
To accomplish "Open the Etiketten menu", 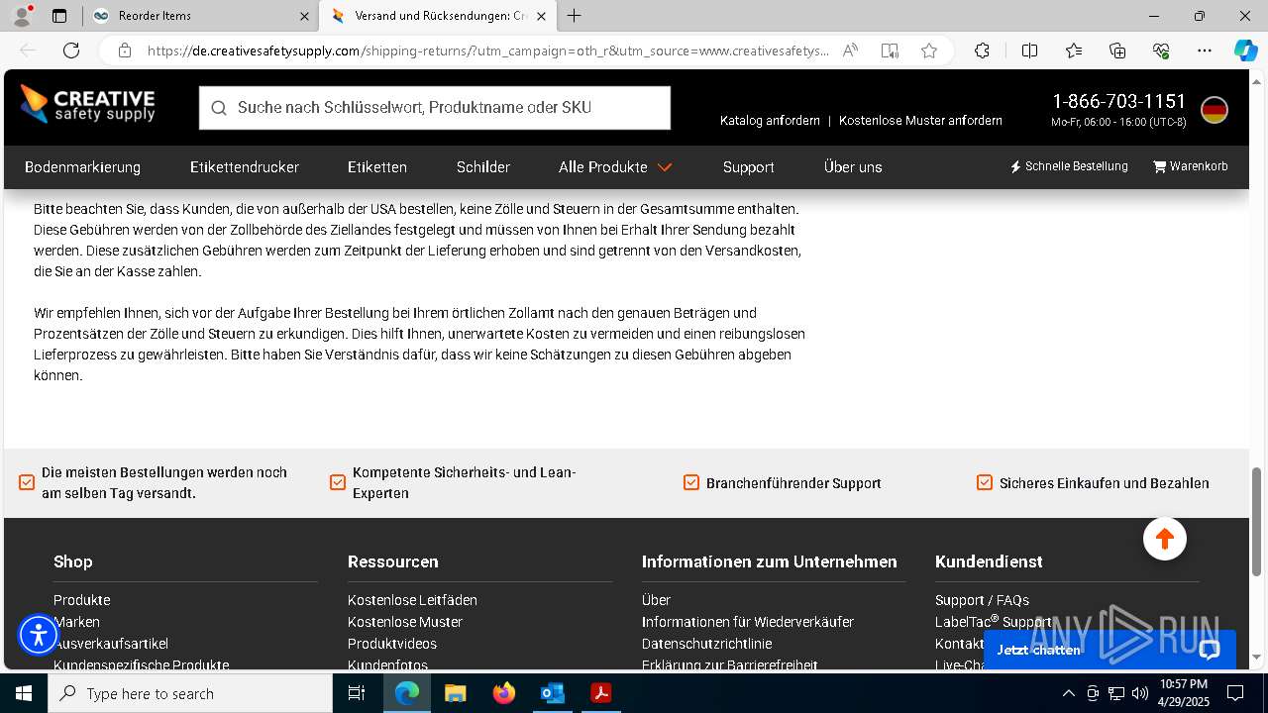I will tap(377, 167).
